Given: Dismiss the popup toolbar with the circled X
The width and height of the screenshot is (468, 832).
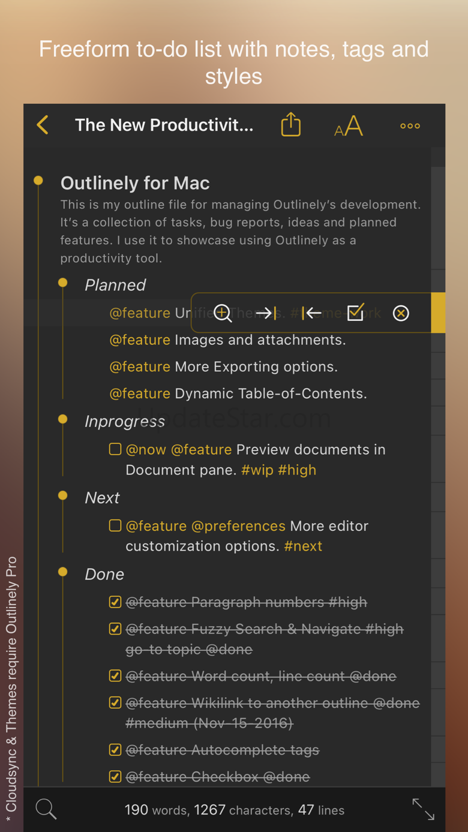Looking at the screenshot, I should [401, 313].
